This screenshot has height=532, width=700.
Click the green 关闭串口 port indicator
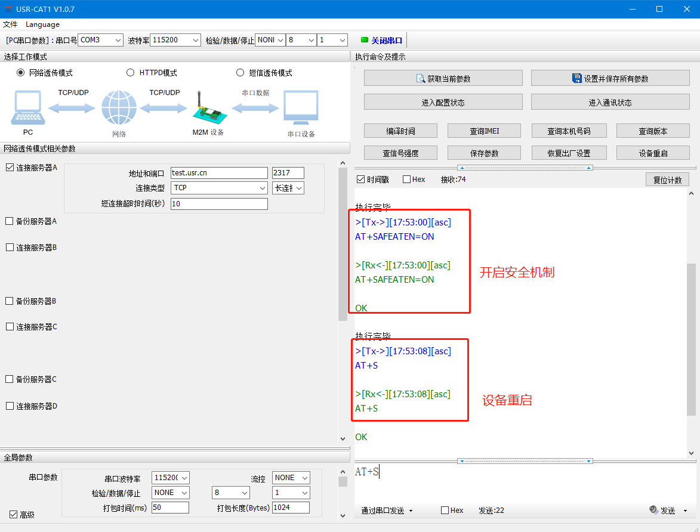pos(382,41)
